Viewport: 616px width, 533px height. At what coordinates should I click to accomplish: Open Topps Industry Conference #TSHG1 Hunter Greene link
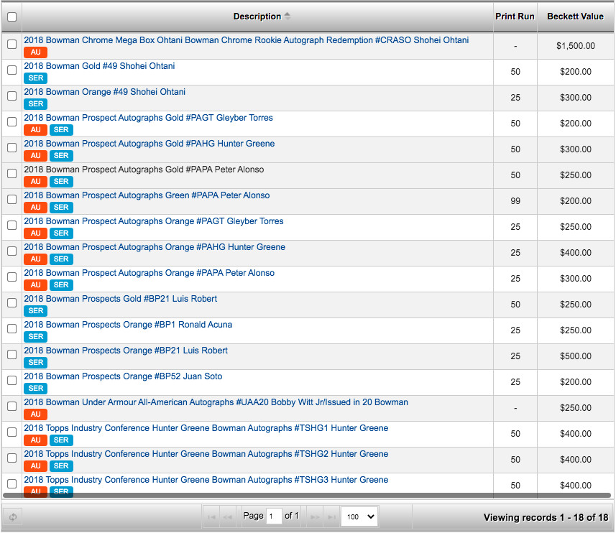(206, 428)
